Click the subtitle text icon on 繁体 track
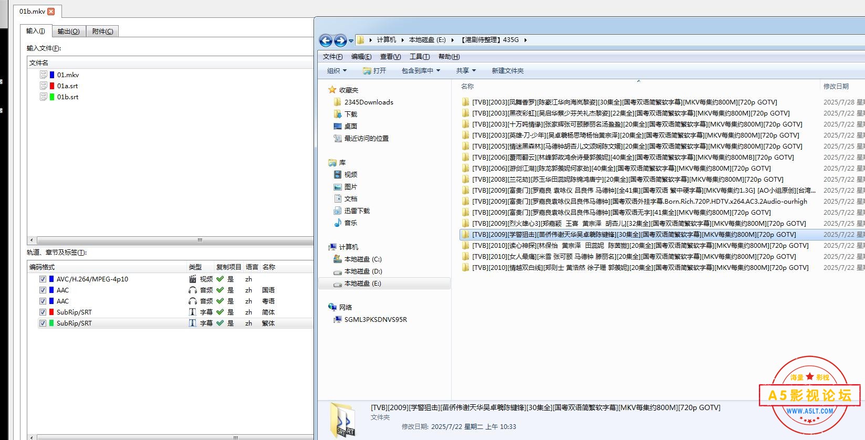 pos(193,323)
